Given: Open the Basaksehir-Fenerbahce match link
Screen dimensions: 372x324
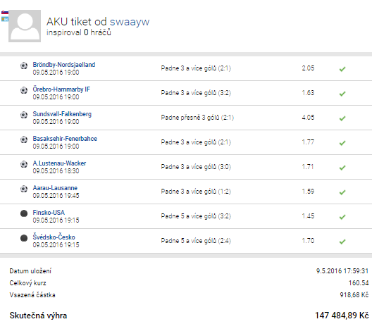Looking at the screenshot, I should click(x=65, y=139).
